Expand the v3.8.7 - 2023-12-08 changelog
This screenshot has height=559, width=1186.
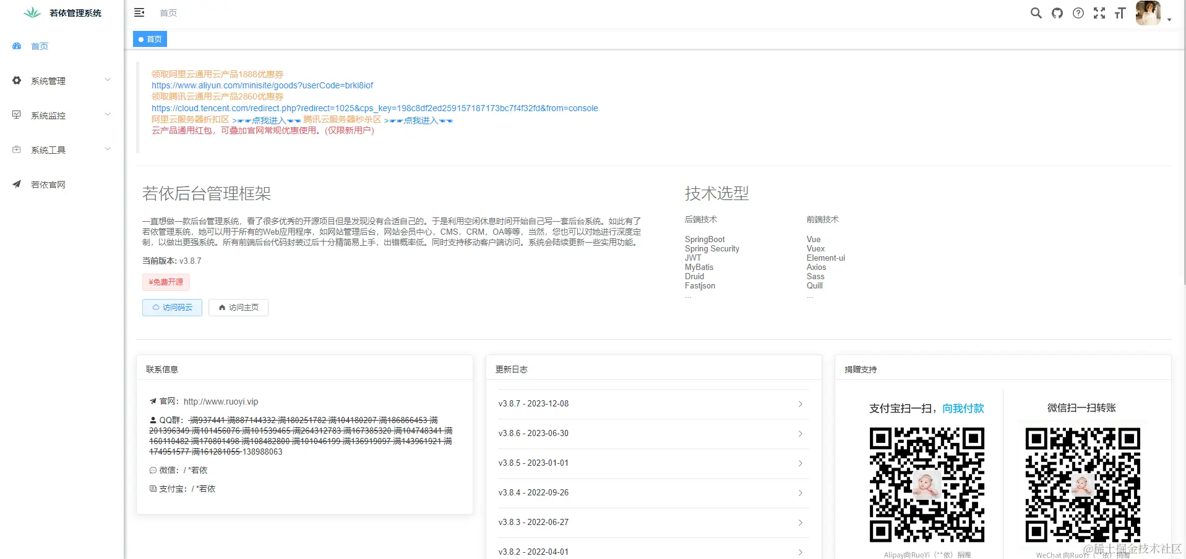pos(653,404)
